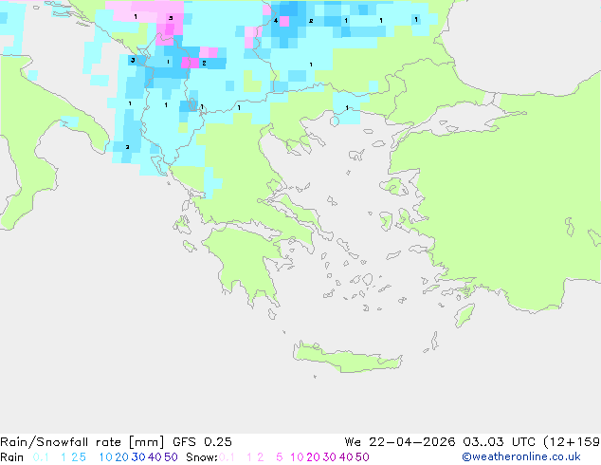This screenshot has width=601, height=465.
Task: Open the ©weatheronline.co.uk link
Action: click(x=521, y=457)
